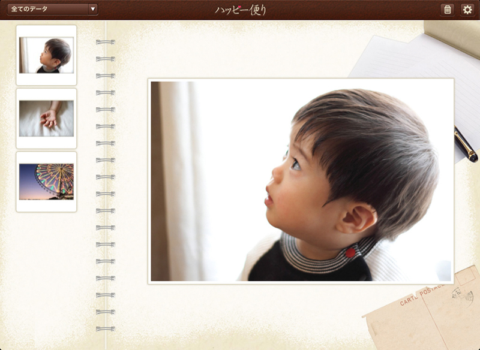Tap the large child photo card
This screenshot has width=480, height=350.
(x=301, y=181)
